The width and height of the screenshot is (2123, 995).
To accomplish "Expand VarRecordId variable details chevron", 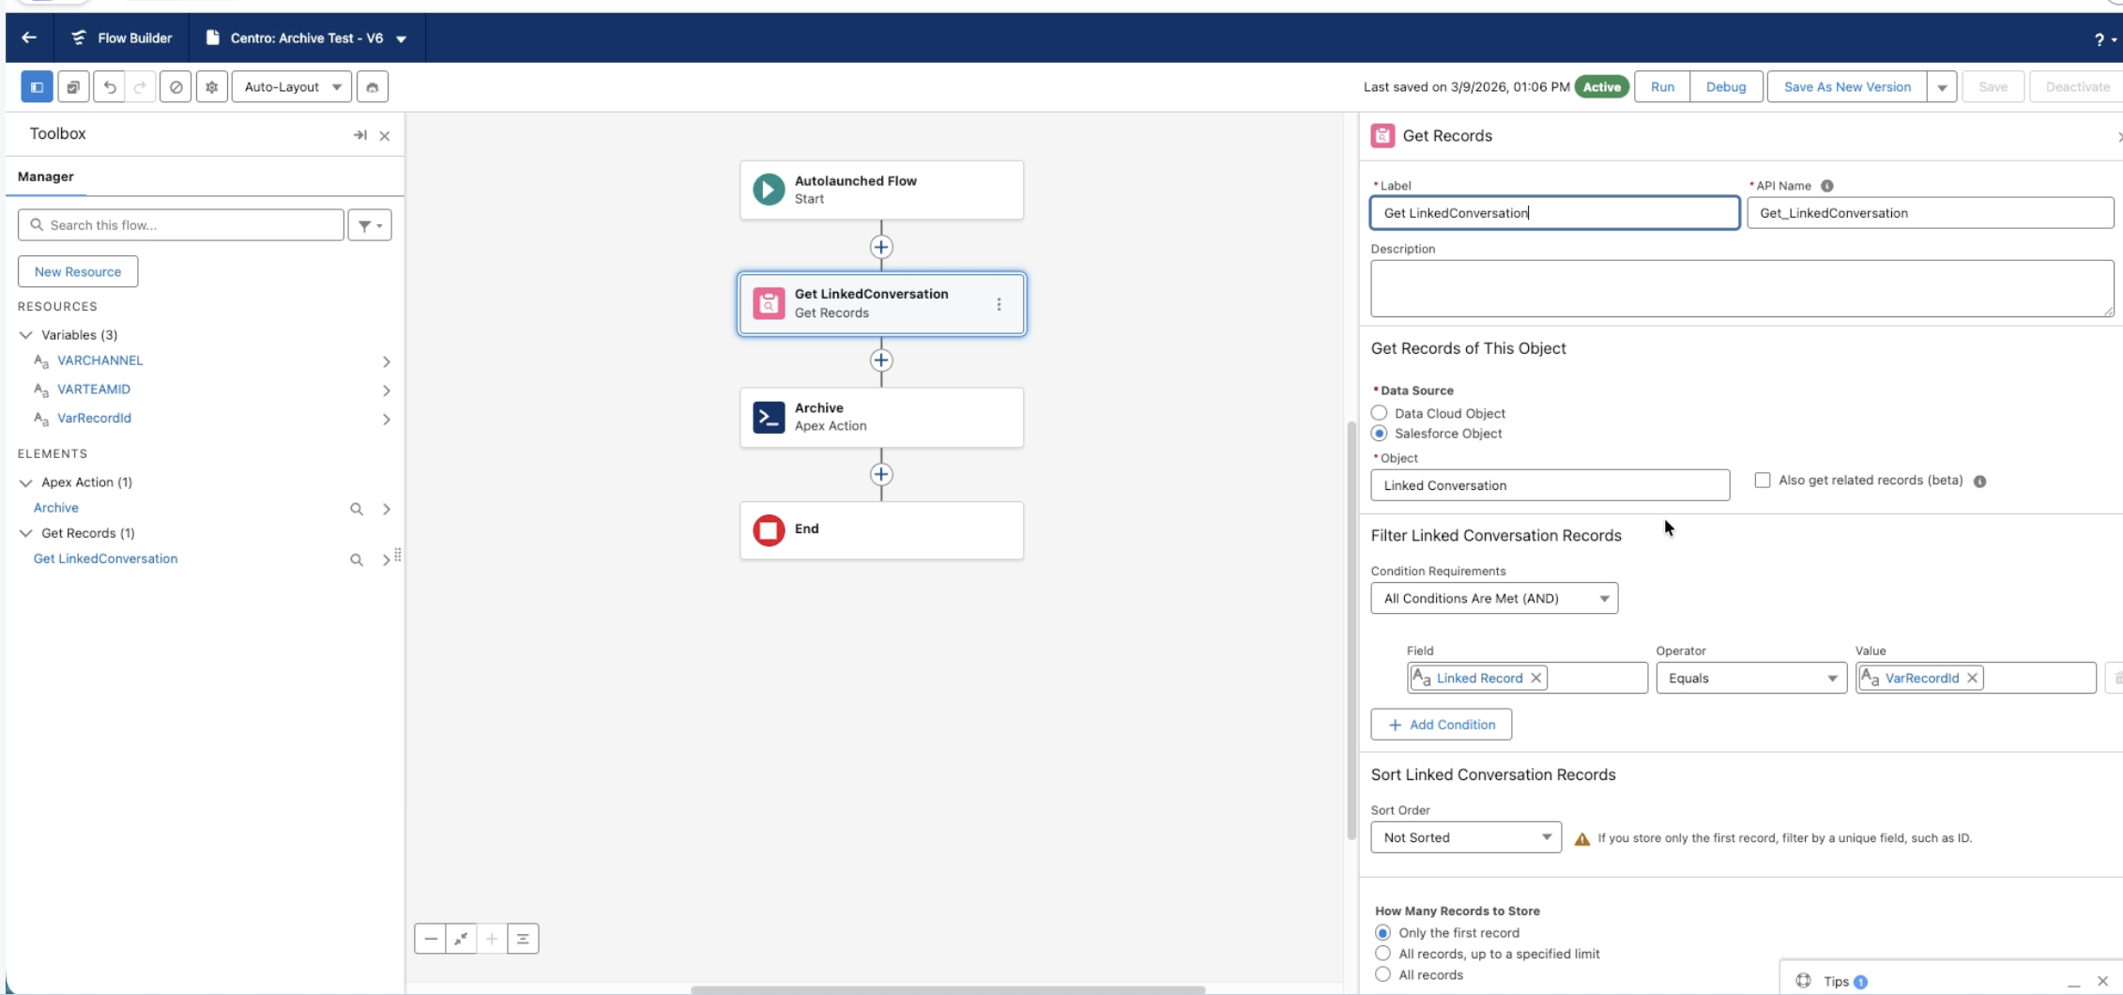I will [x=386, y=419].
